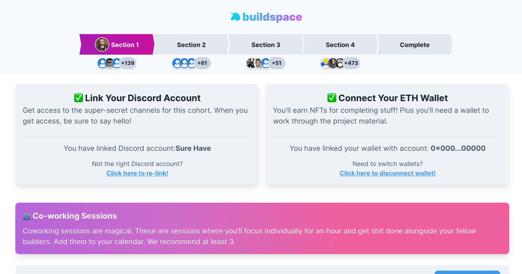Click the buildspace wordmark text
The height and width of the screenshot is (274, 522).
tap(272, 17)
